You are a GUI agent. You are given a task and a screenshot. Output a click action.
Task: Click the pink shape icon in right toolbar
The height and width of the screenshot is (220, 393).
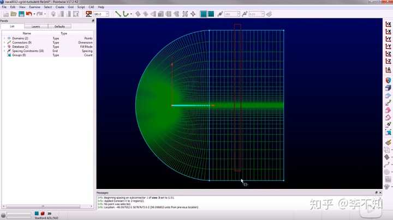[388, 110]
